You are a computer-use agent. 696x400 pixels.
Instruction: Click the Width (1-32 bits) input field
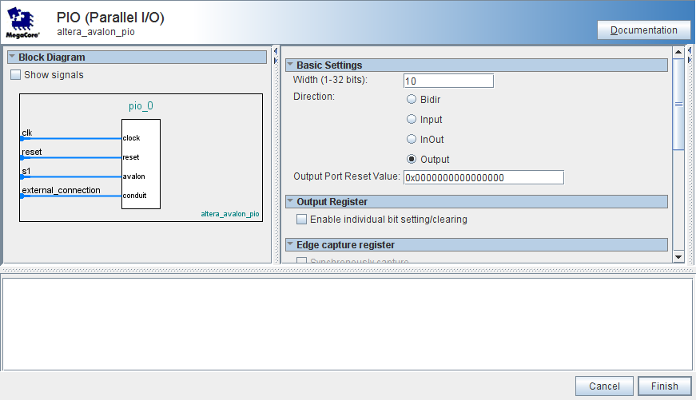pyautogui.click(x=448, y=81)
